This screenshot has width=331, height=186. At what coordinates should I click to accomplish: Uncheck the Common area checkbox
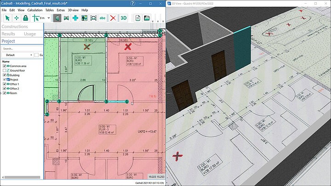tap(5, 66)
